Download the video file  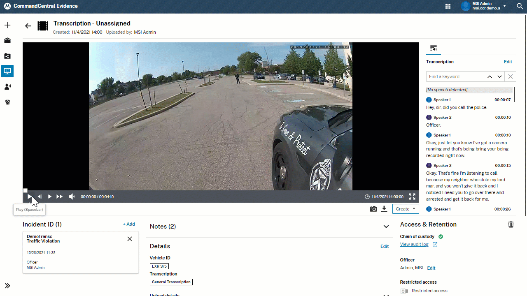[x=384, y=209]
